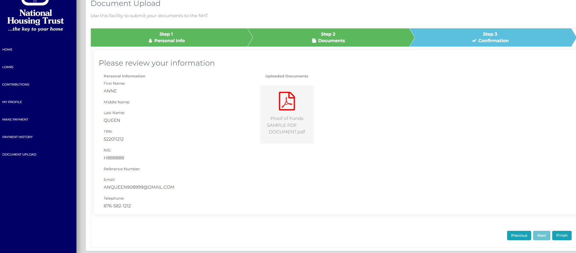Go to My Profile page
Image resolution: width=576 pixels, height=253 pixels.
[x=12, y=102]
